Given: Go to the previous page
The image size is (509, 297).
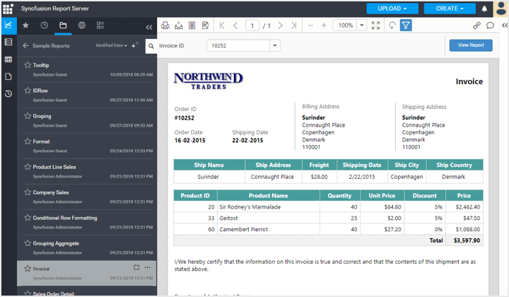Looking at the screenshot, I should 235,25.
